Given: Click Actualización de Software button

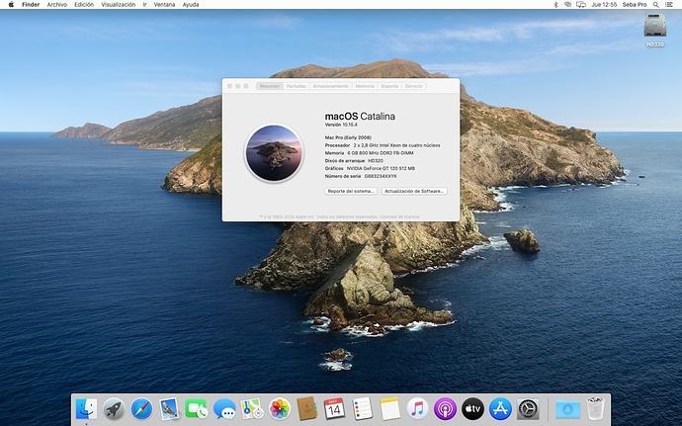Looking at the screenshot, I should point(414,191).
